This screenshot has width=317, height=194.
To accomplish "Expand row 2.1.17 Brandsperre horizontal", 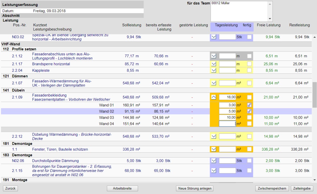I will (214, 64).
